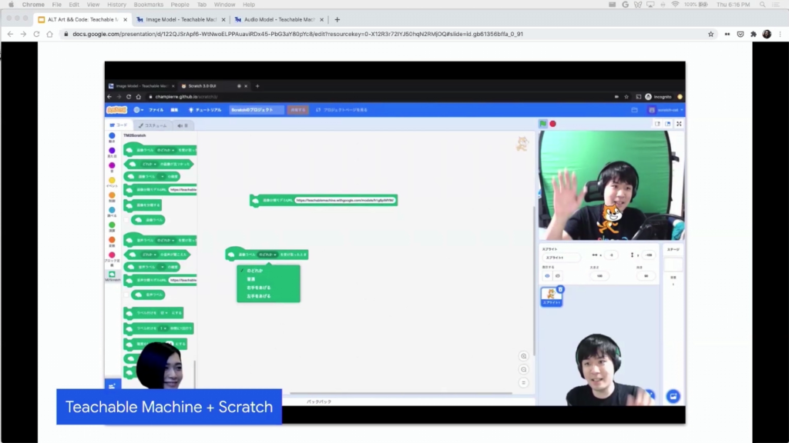Open dropdown on workspace image label hat block
Image resolution: width=789 pixels, height=443 pixels.
pos(267,255)
